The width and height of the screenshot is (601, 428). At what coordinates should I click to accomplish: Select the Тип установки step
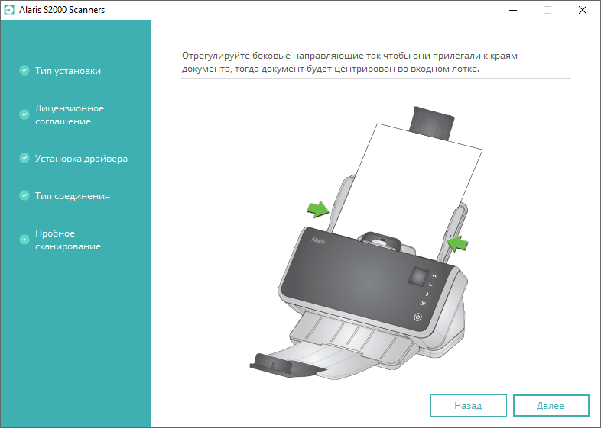[x=68, y=71]
